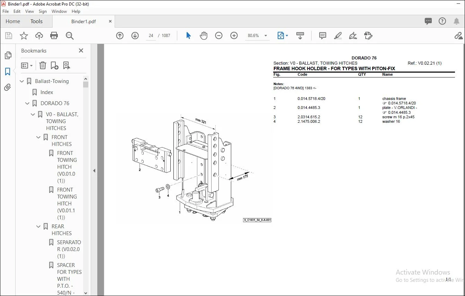
Task: Open the Page Thumbnails panel
Action: 8,55
